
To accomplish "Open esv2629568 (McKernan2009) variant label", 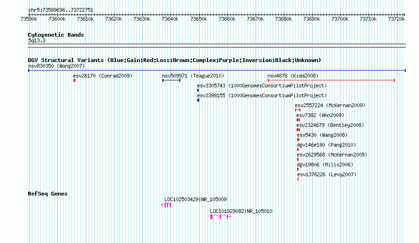I will [332, 155].
